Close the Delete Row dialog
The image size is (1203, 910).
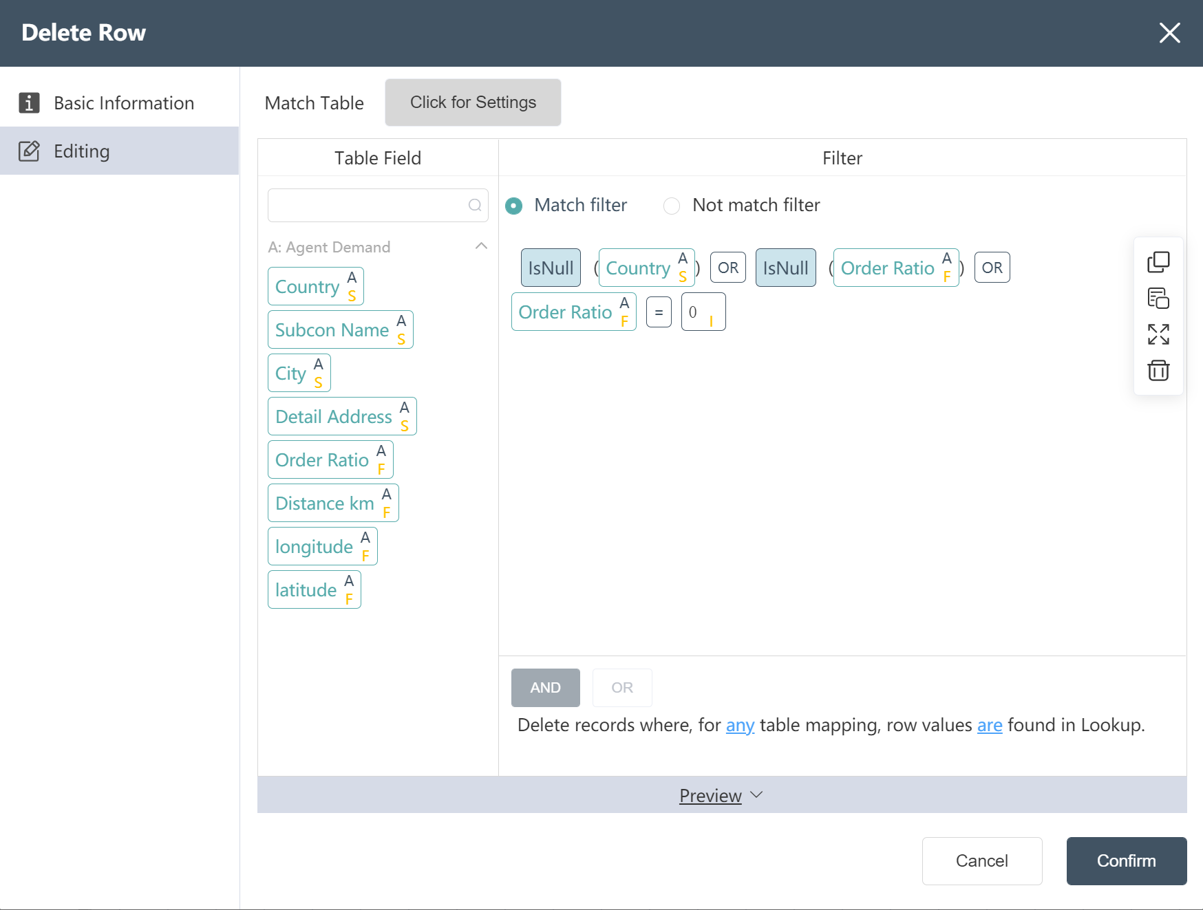[x=1169, y=32]
